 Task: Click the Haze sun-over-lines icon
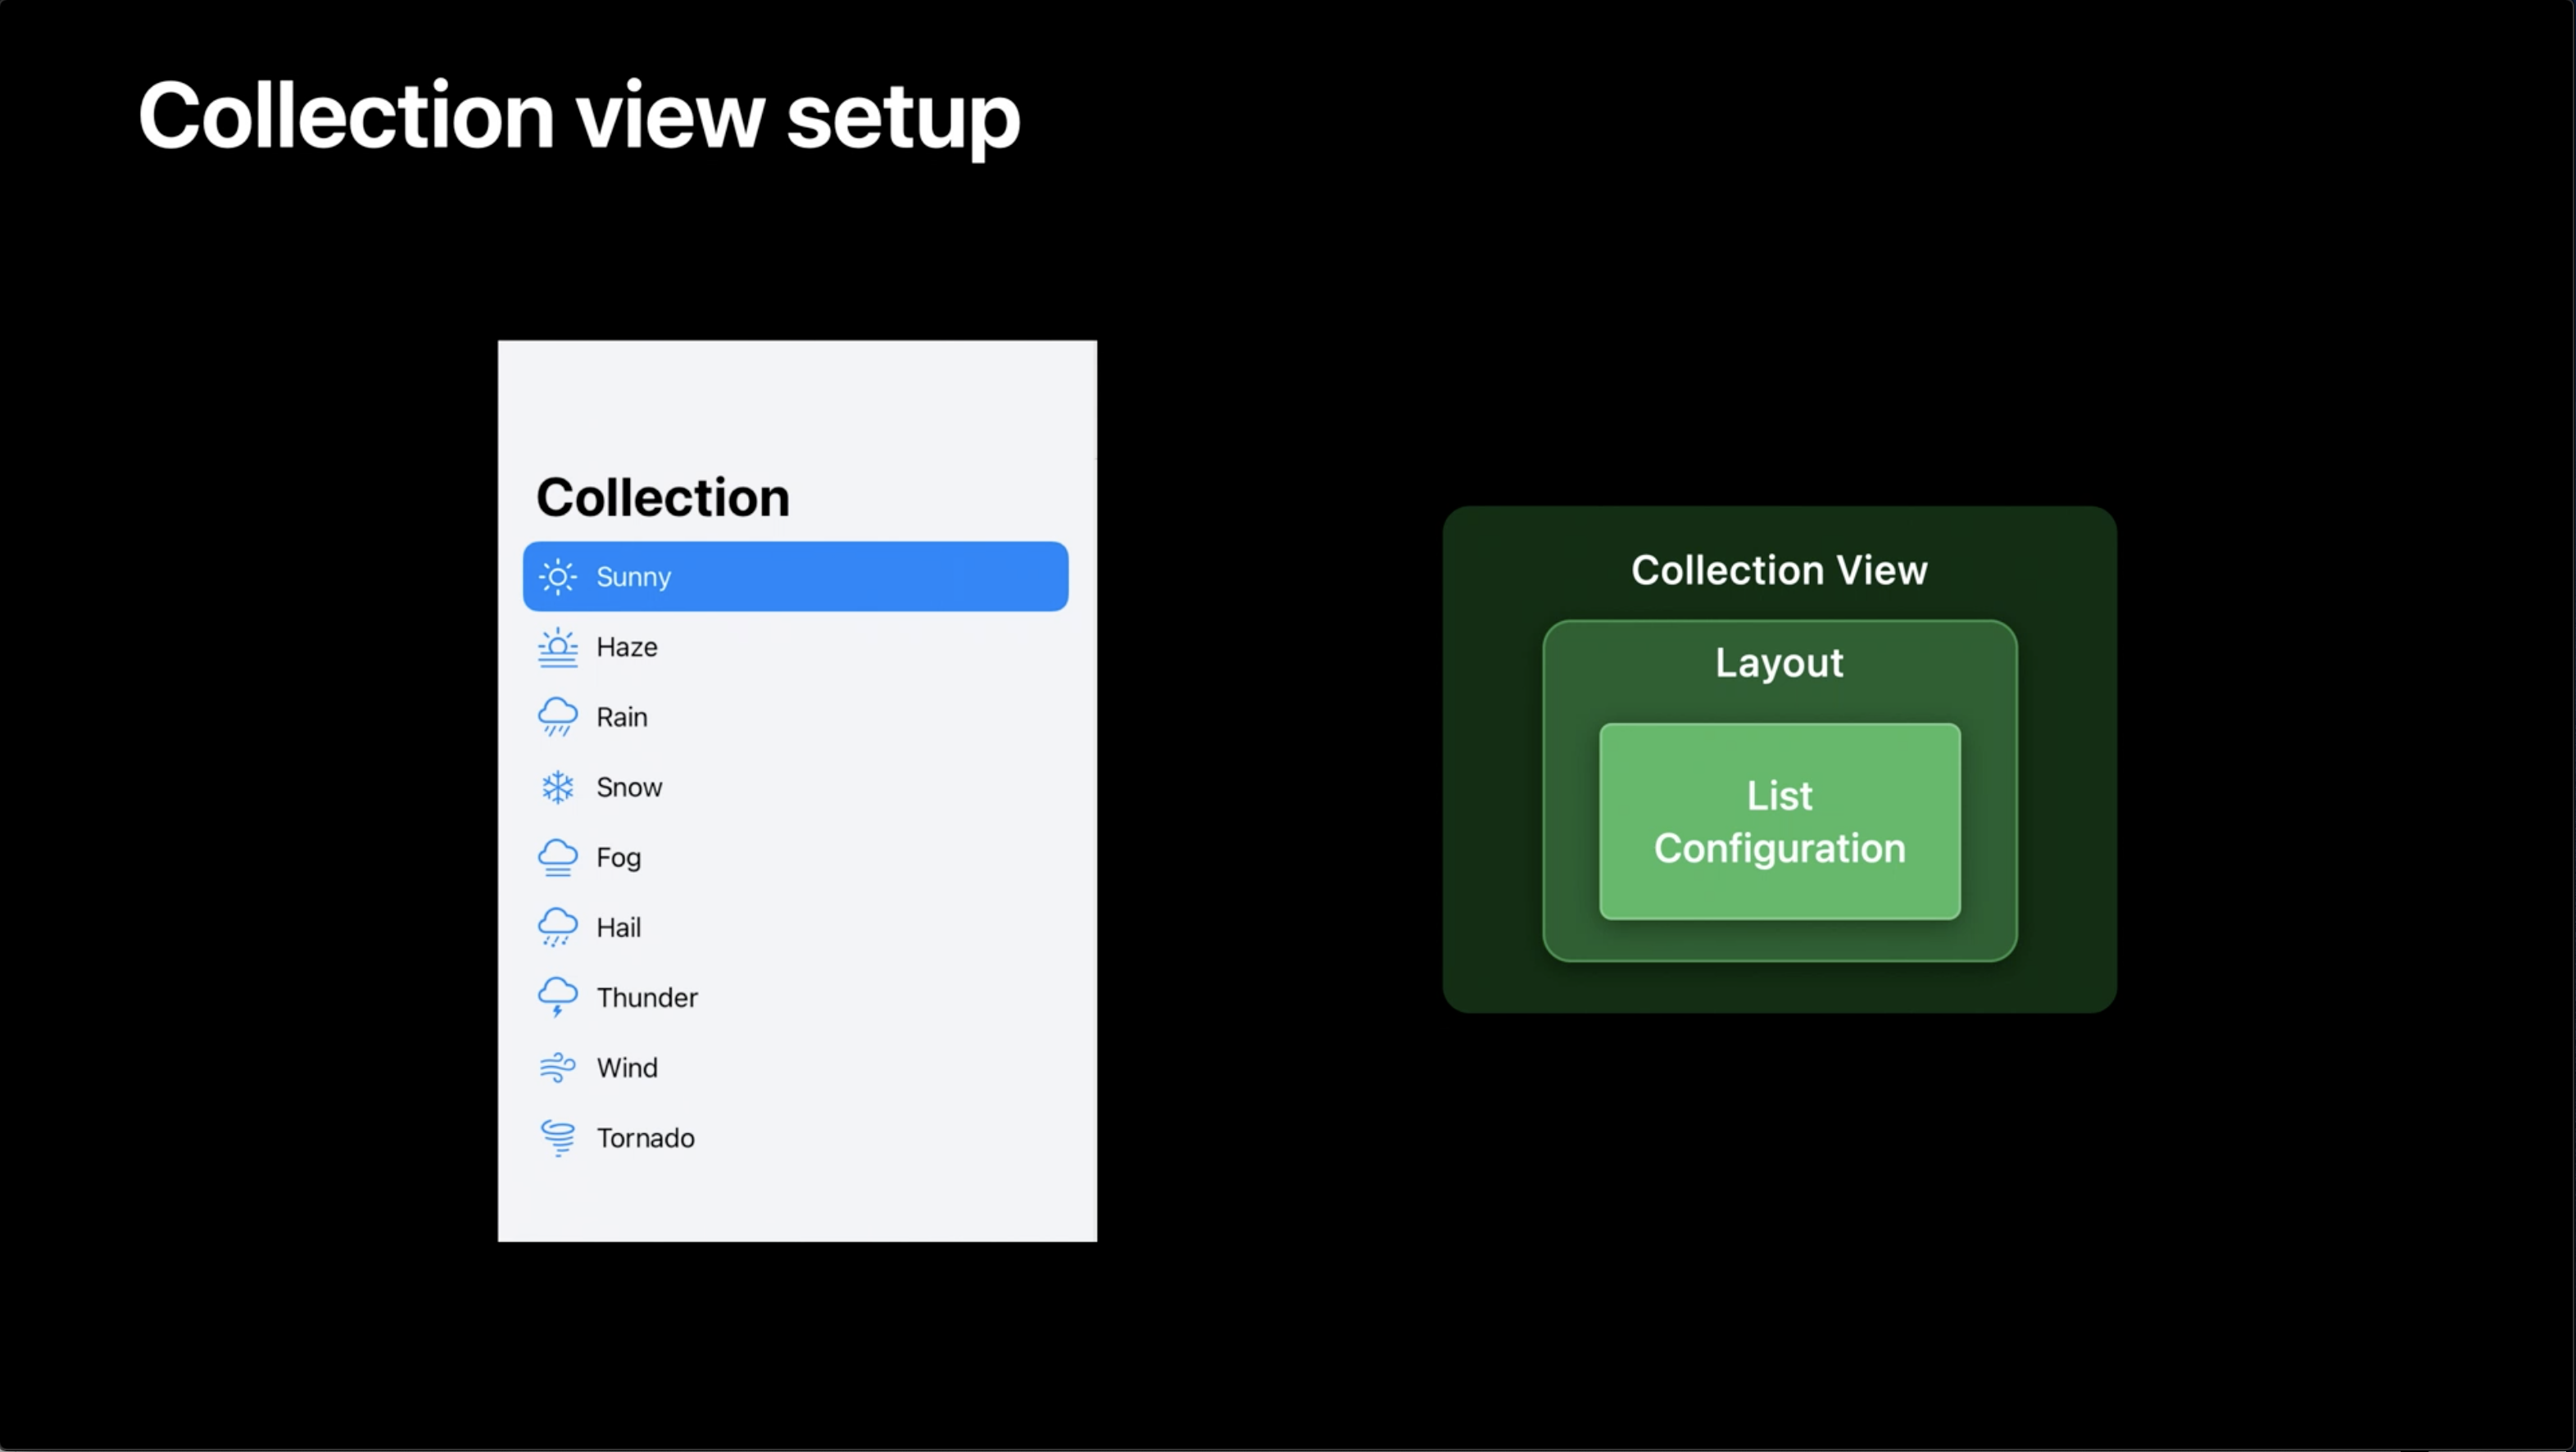557,647
